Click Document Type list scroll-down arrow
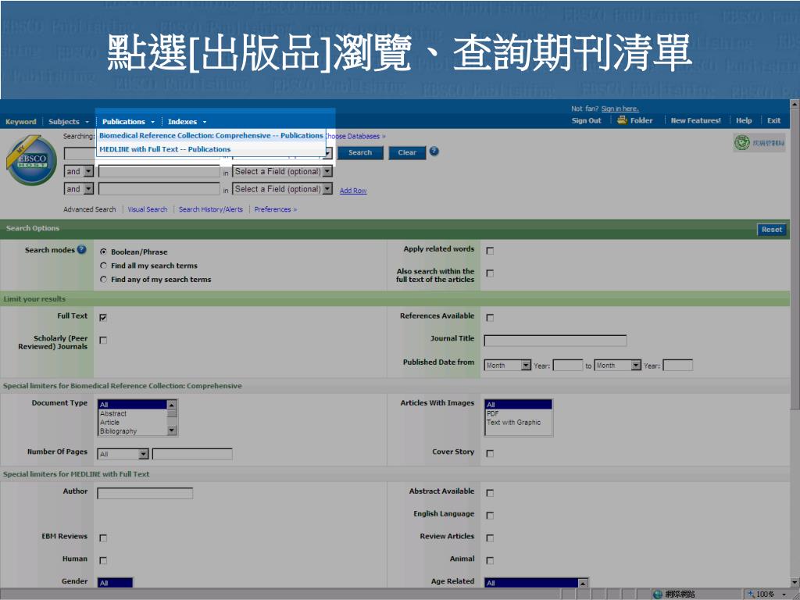This screenshot has width=800, height=600. pos(172,430)
